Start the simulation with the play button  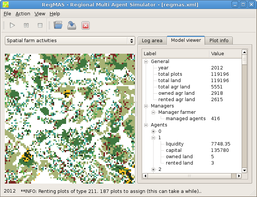click(12, 25)
